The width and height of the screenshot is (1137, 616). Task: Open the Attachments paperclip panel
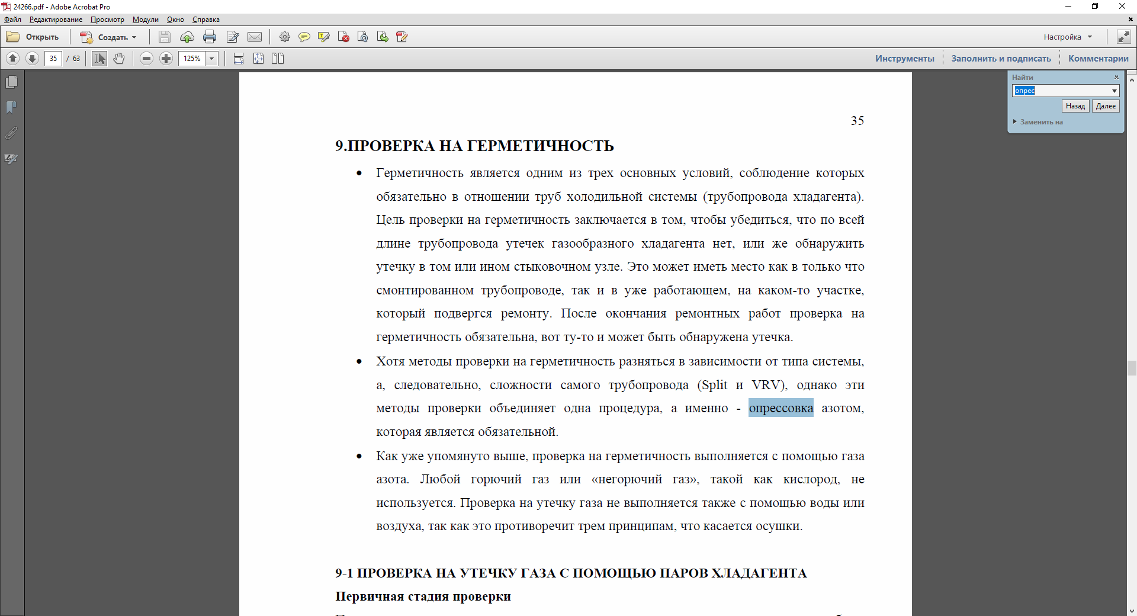pos(11,133)
